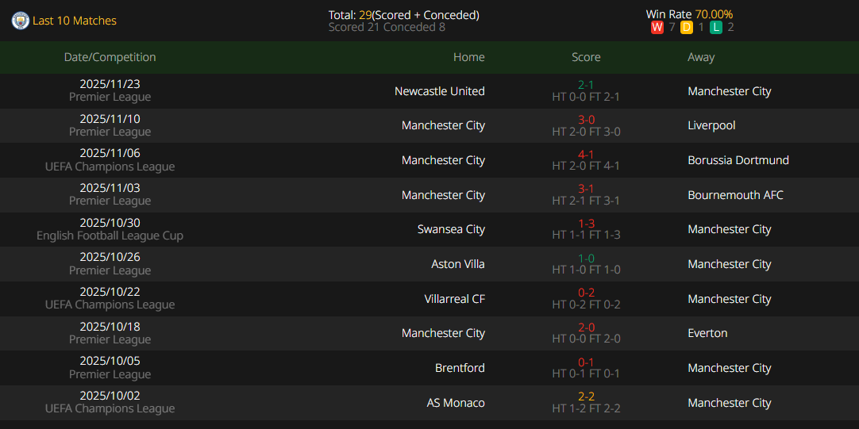Click the green L losses badge
The image size is (859, 429).
pos(716,27)
